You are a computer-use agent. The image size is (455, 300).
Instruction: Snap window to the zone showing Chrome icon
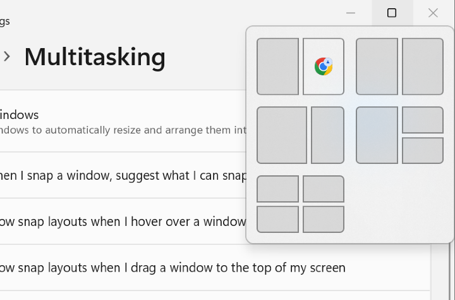pyautogui.click(x=324, y=66)
